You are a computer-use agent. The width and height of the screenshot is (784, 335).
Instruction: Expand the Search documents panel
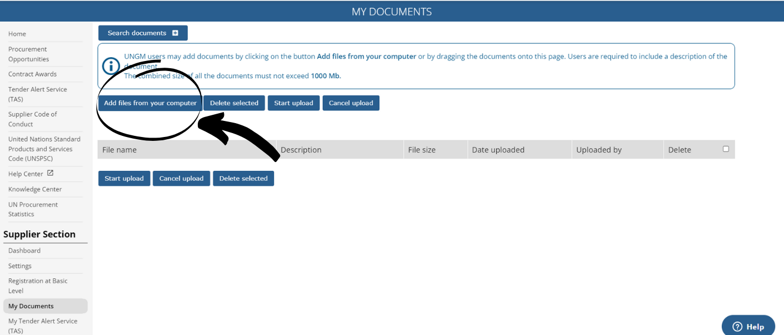(142, 33)
